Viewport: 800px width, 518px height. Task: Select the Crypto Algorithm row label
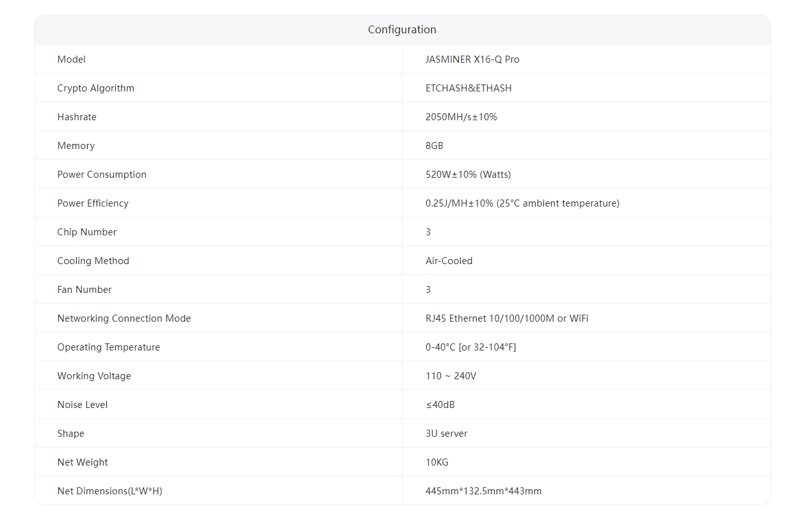pos(96,88)
